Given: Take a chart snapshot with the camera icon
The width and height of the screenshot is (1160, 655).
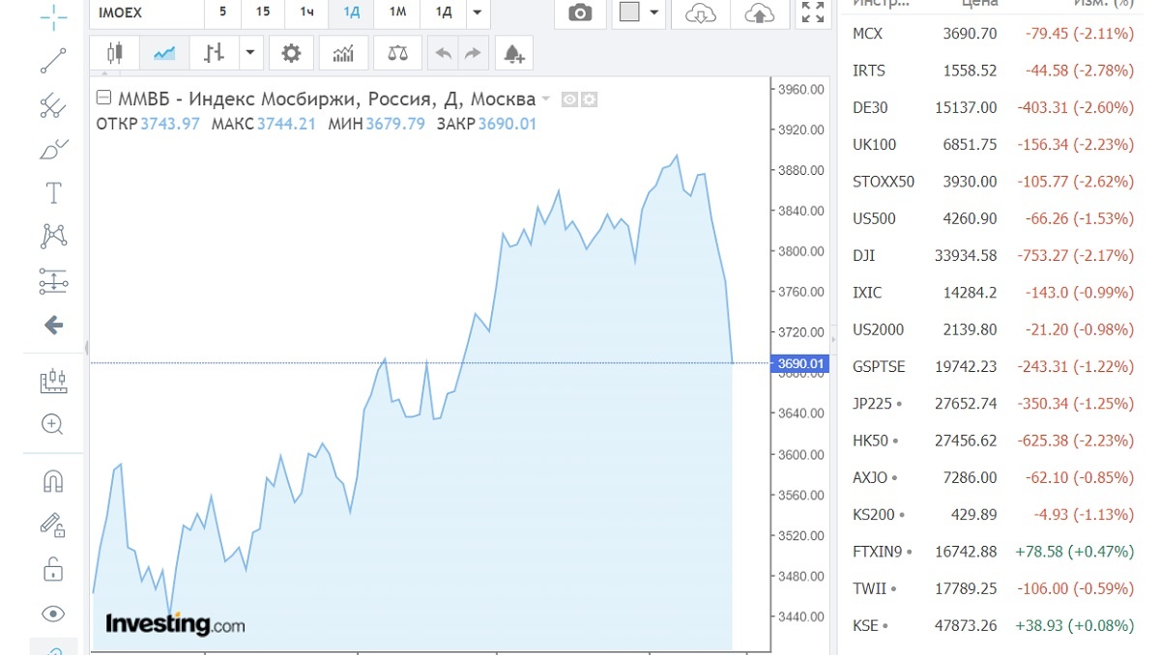Looking at the screenshot, I should tap(580, 14).
